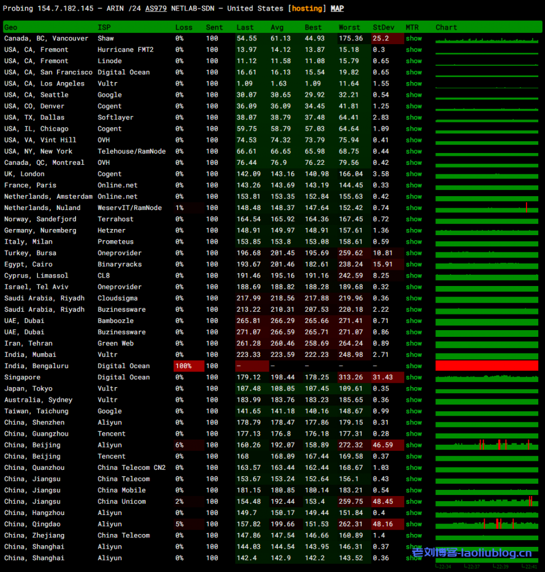Click show for Singapore Digital Ocean

414,378
